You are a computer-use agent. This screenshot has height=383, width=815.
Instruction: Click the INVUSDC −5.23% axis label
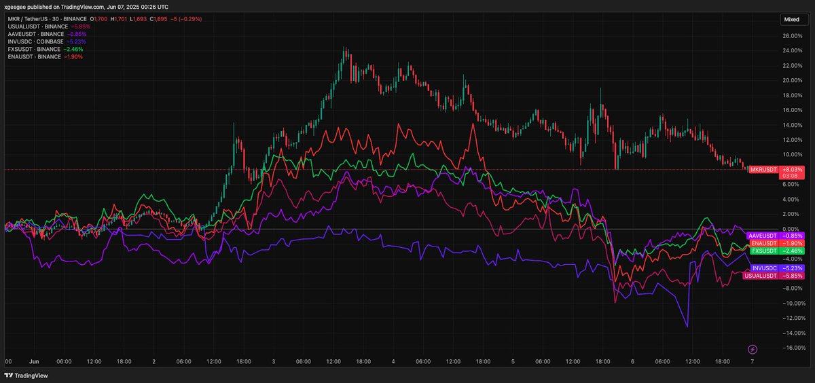click(x=777, y=268)
